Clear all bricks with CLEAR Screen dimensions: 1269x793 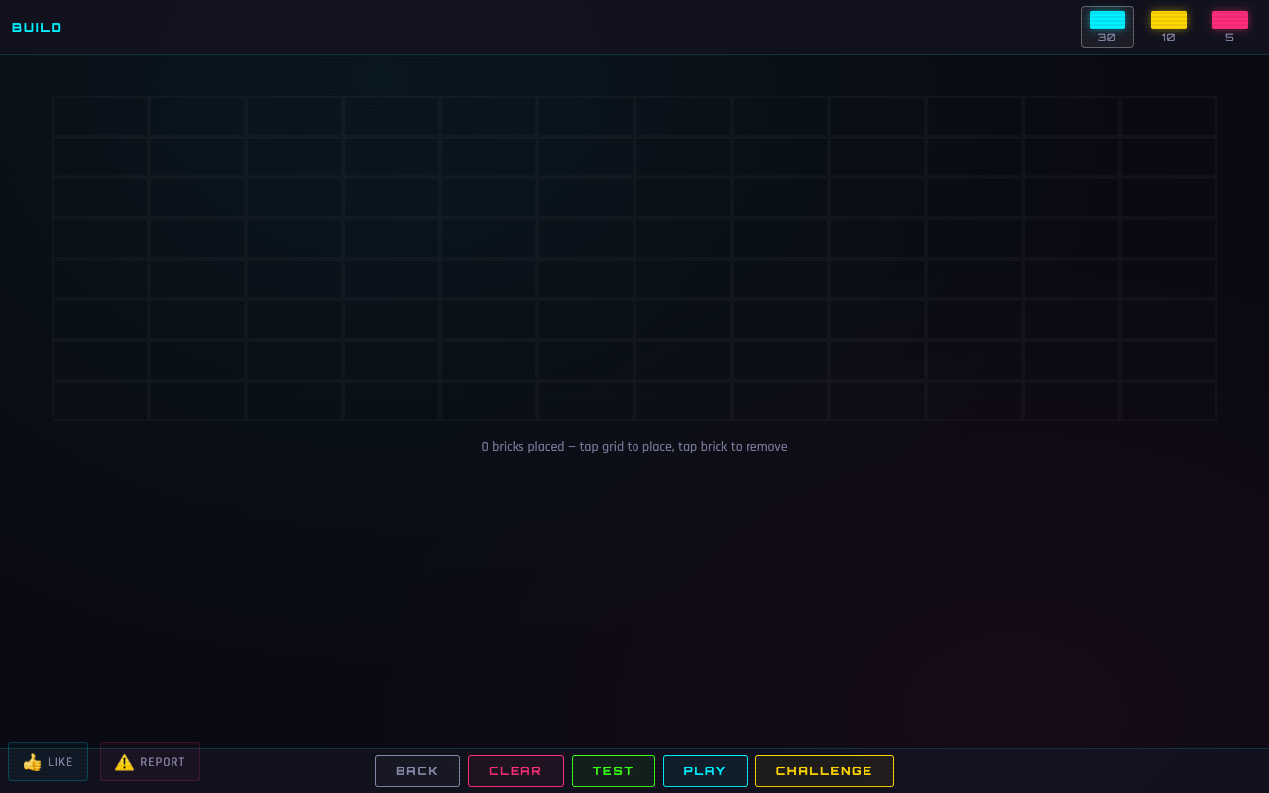click(516, 771)
